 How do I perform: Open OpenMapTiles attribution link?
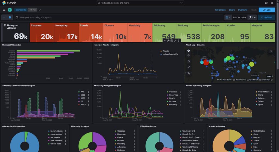[242, 80]
